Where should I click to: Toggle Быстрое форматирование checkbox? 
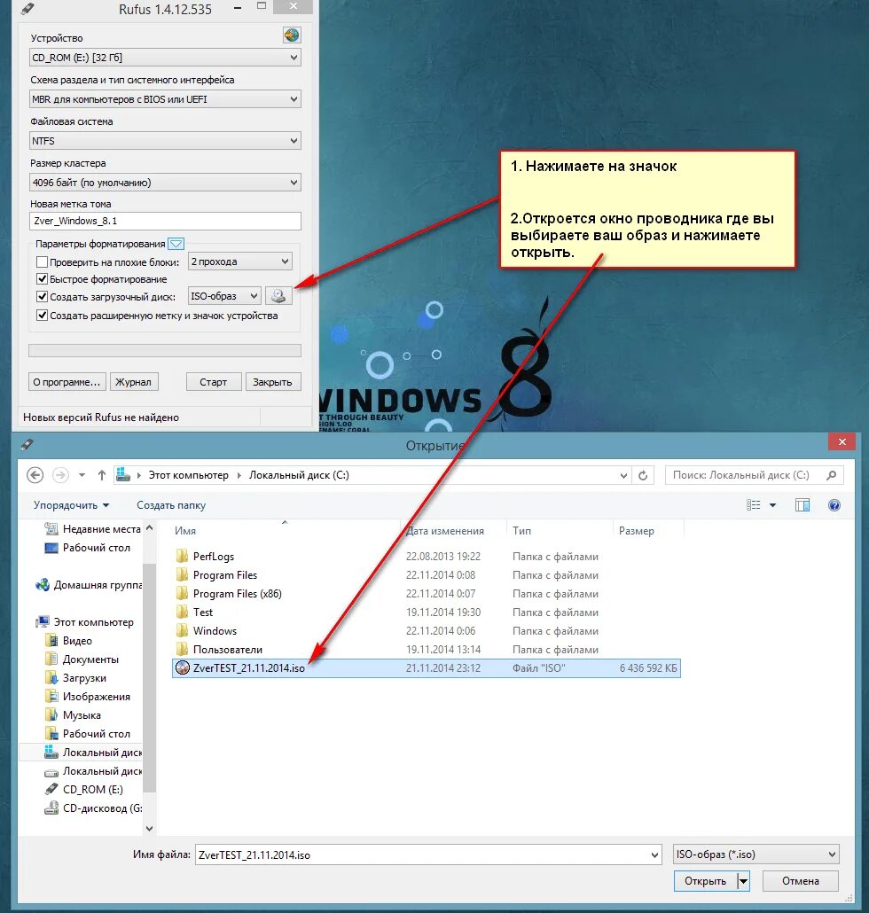point(42,279)
